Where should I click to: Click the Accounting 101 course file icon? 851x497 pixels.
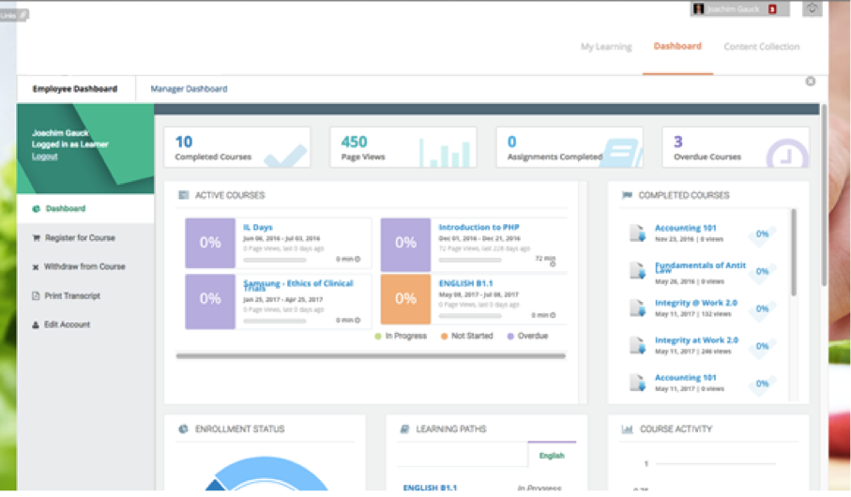pos(638,233)
